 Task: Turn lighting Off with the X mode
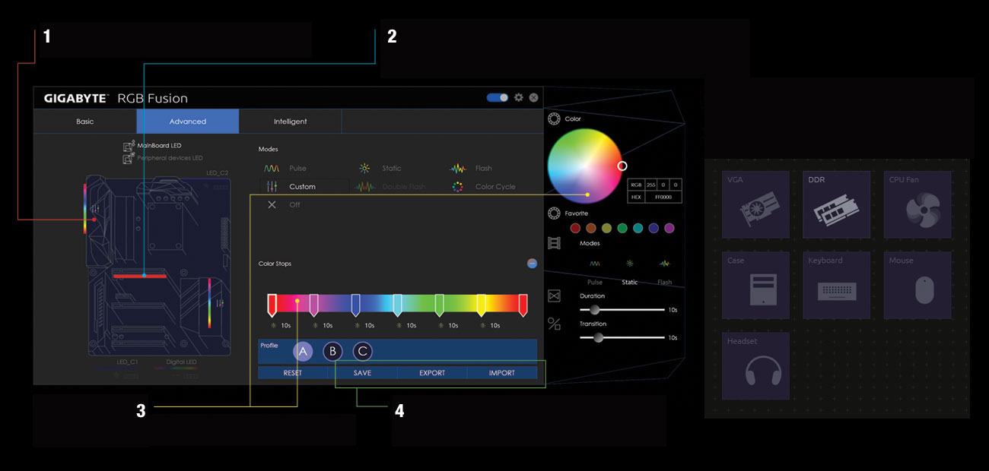(x=283, y=205)
